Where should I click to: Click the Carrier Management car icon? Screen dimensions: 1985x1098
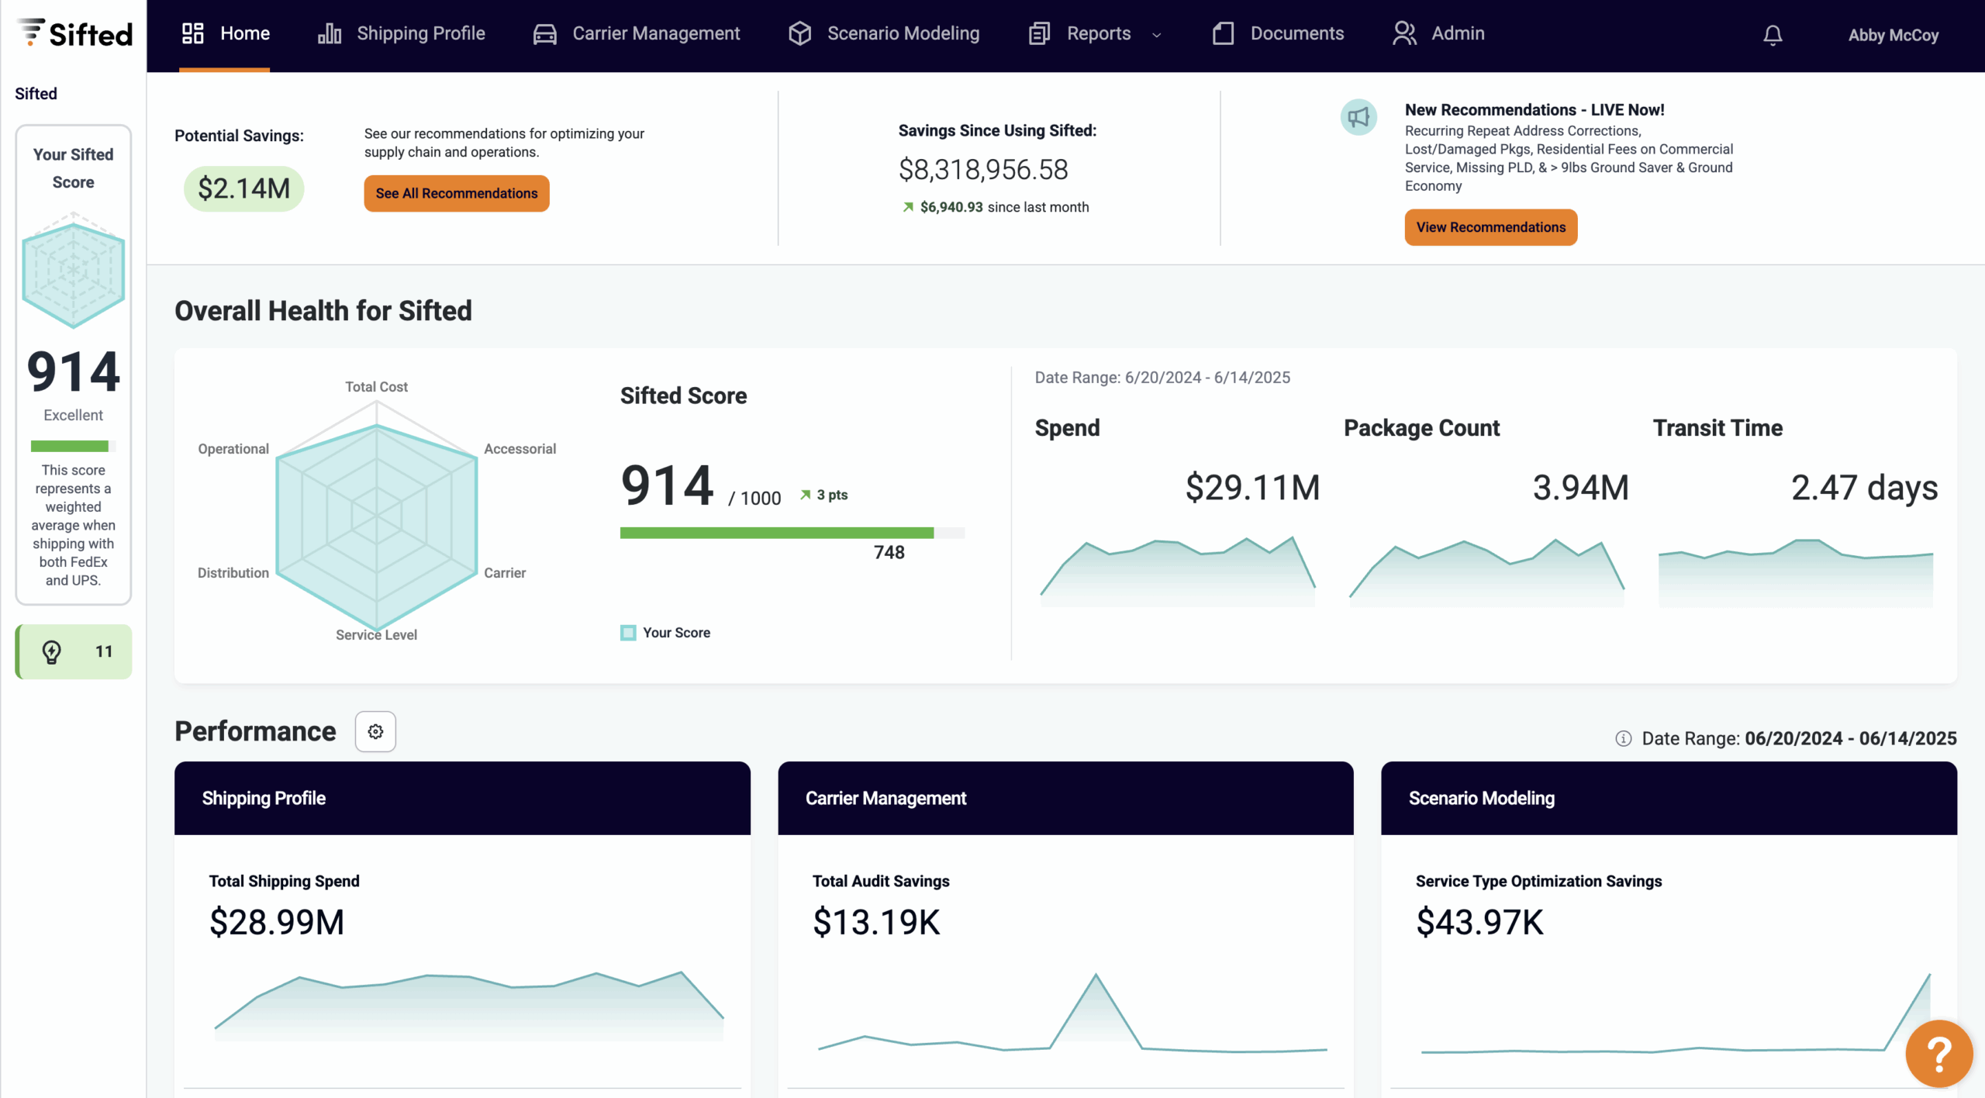(545, 34)
